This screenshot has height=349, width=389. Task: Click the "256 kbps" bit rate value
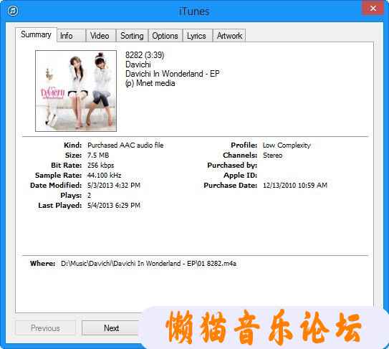tap(101, 166)
